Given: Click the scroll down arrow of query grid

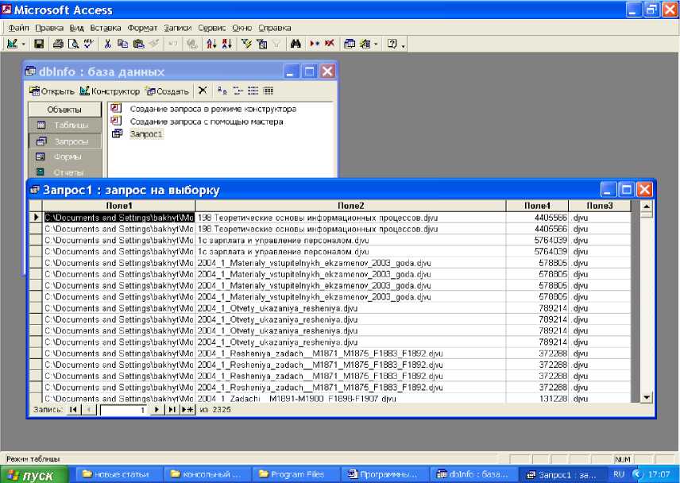Looking at the screenshot, I should [646, 397].
